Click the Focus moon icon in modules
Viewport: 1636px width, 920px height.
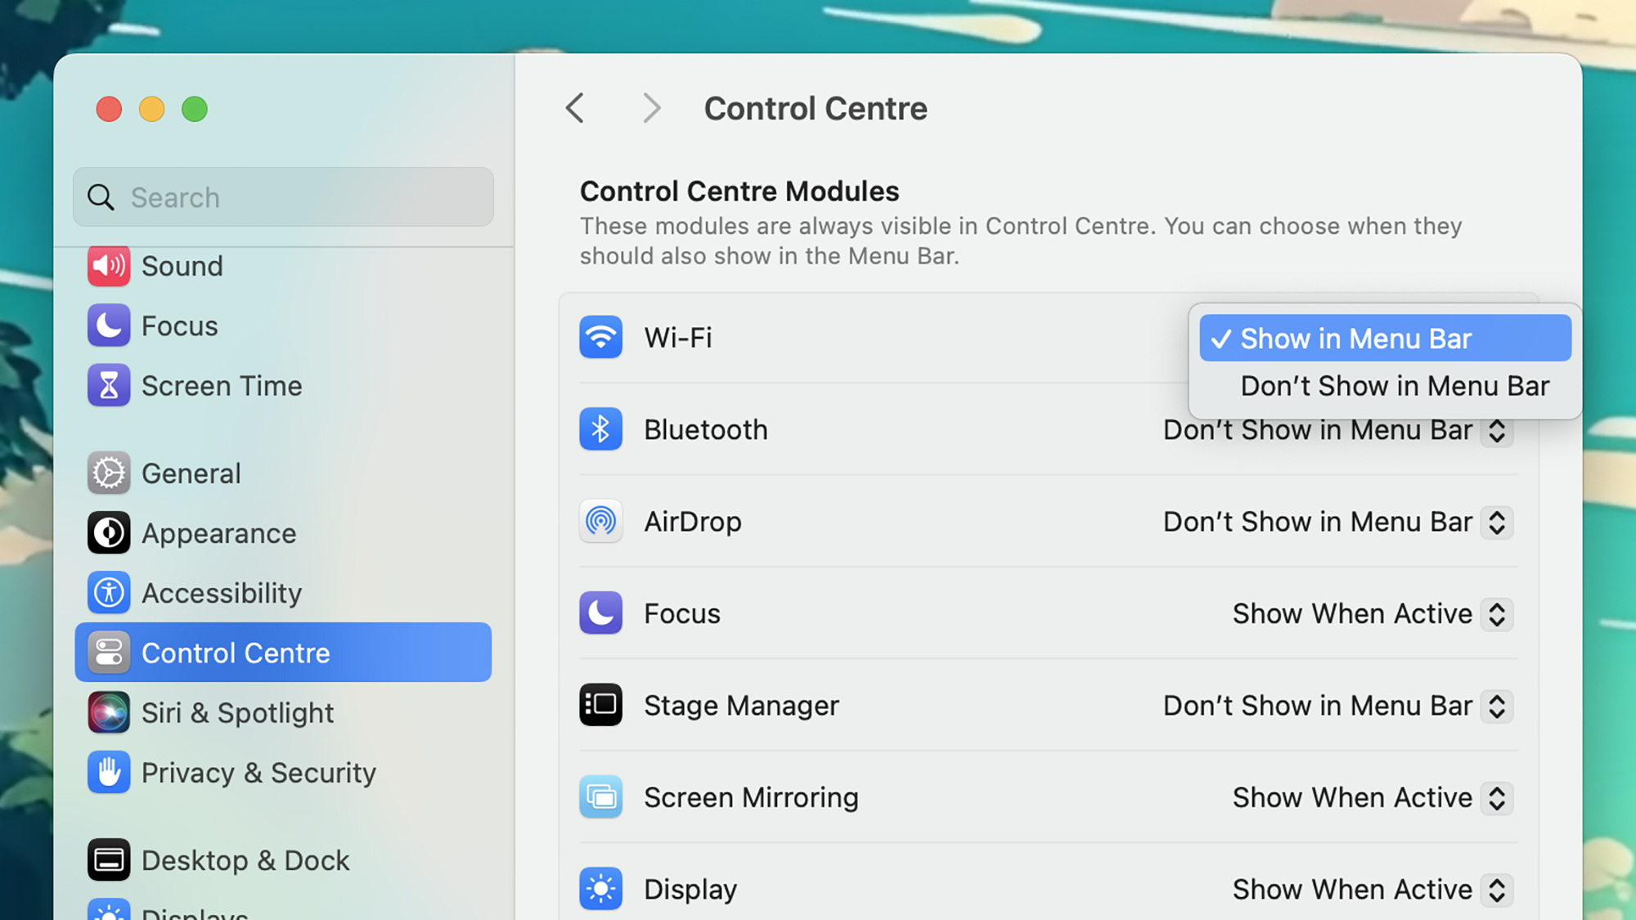600,613
